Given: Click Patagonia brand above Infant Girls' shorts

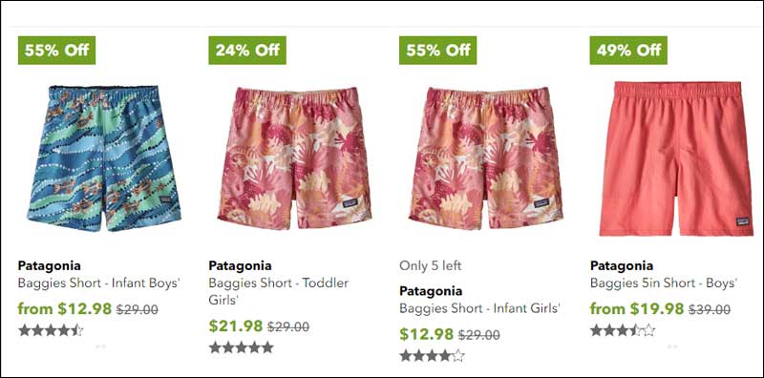Looking at the screenshot, I should pos(431,291).
